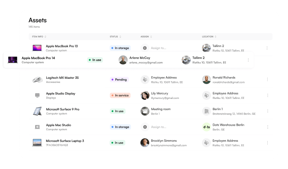Open the three-dot menu for Logitech MX Master 3S

click(x=267, y=80)
